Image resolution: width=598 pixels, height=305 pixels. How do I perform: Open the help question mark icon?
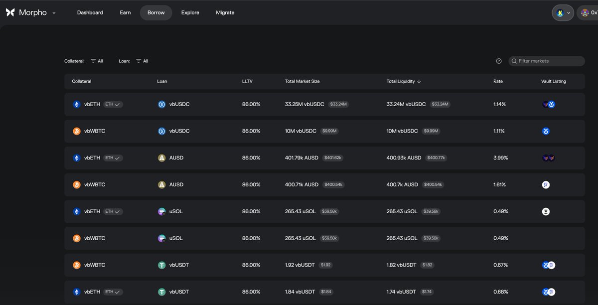499,61
